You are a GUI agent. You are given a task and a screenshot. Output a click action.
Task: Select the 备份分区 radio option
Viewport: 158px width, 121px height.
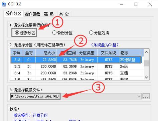pos(62,33)
